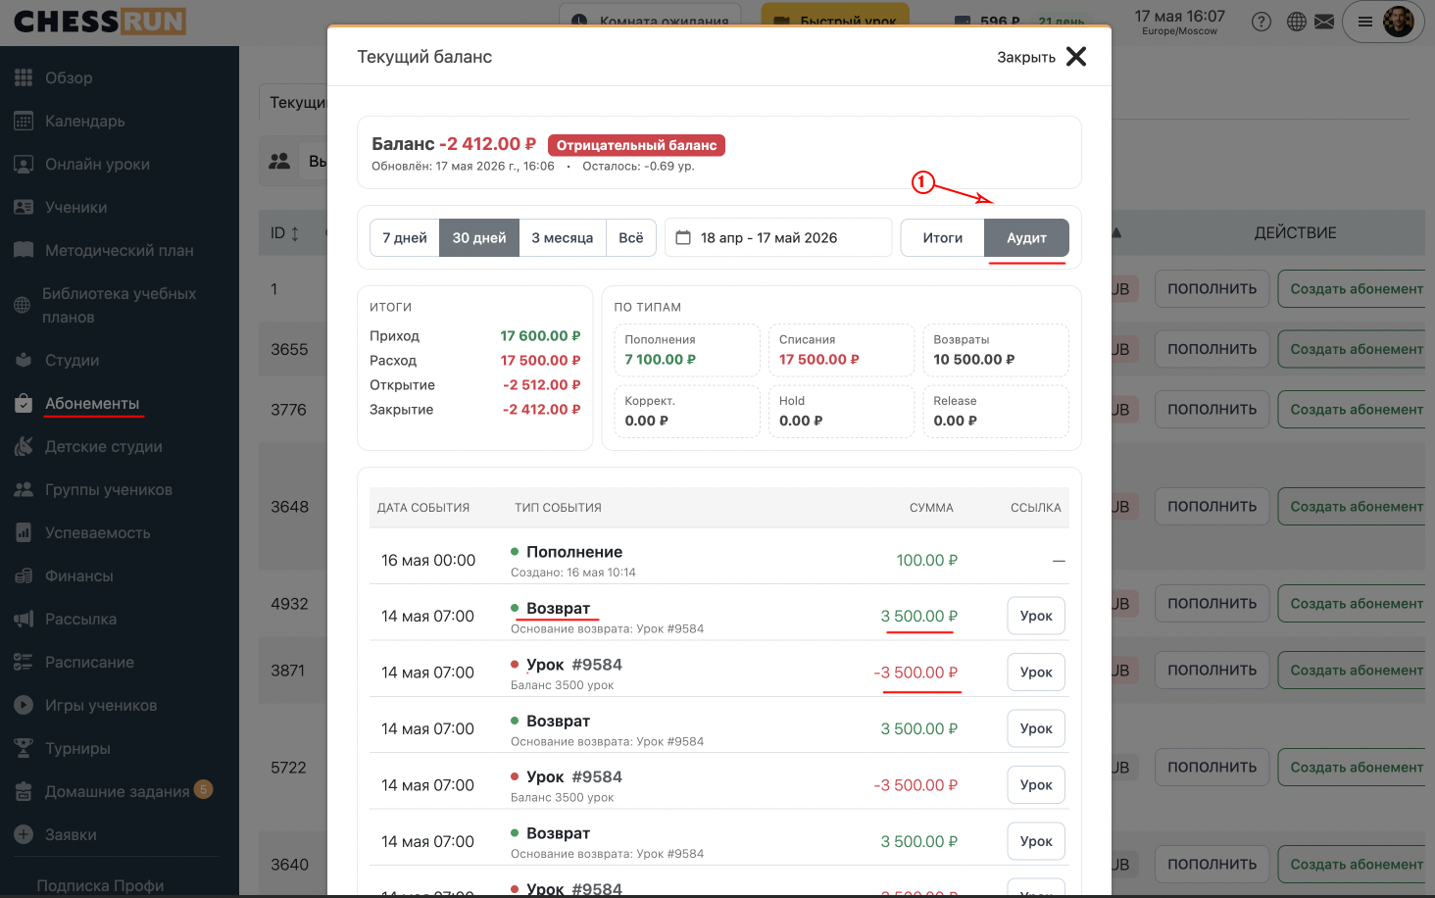Sort table by the ID column arrow

point(295,233)
